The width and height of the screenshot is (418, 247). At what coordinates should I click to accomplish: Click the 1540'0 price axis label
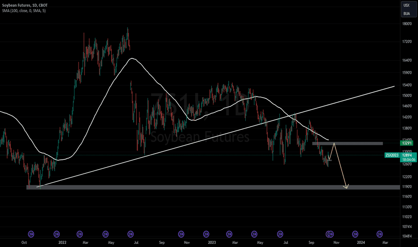(x=407, y=85)
